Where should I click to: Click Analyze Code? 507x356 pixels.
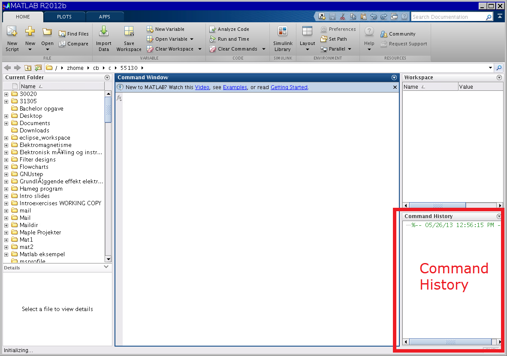pos(229,29)
